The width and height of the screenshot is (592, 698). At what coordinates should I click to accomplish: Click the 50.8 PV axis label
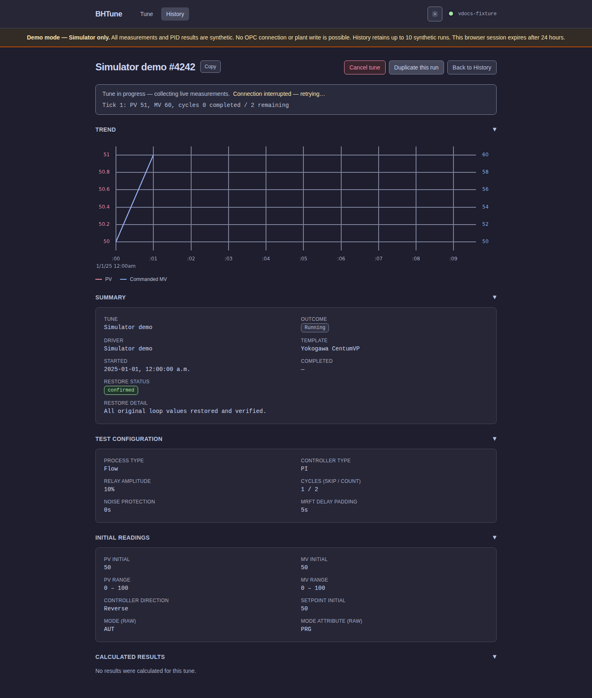(104, 172)
